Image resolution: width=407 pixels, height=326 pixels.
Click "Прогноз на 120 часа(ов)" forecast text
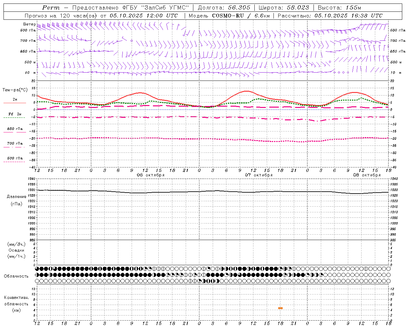(x=61, y=16)
